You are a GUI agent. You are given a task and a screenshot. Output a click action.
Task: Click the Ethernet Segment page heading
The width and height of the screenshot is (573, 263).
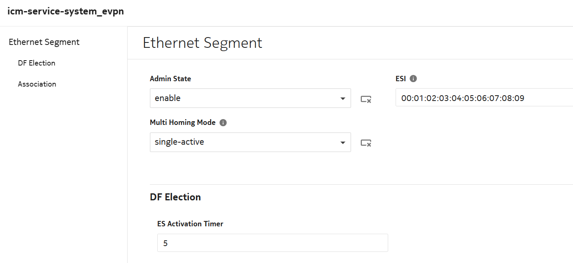tap(203, 43)
